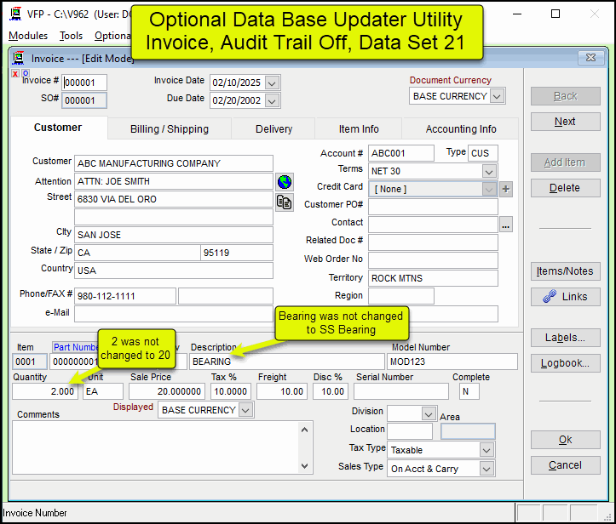Click Comments scrollbar up arrow

[304, 430]
